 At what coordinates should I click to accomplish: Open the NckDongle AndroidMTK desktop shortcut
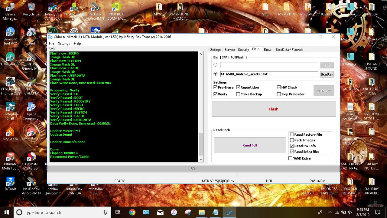[31, 186]
